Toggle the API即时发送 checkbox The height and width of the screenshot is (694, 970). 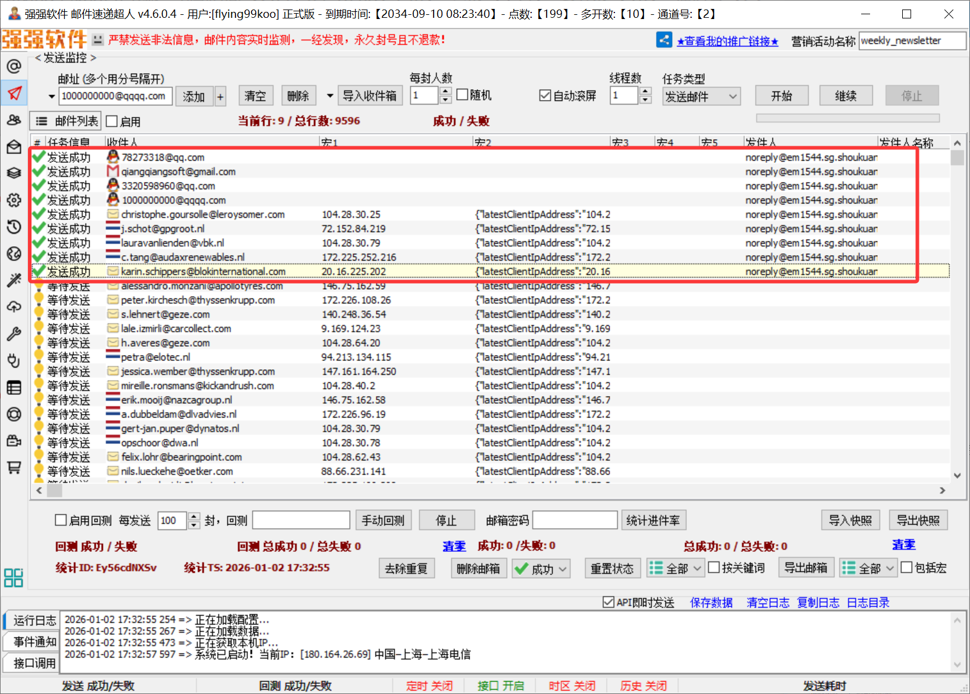608,602
